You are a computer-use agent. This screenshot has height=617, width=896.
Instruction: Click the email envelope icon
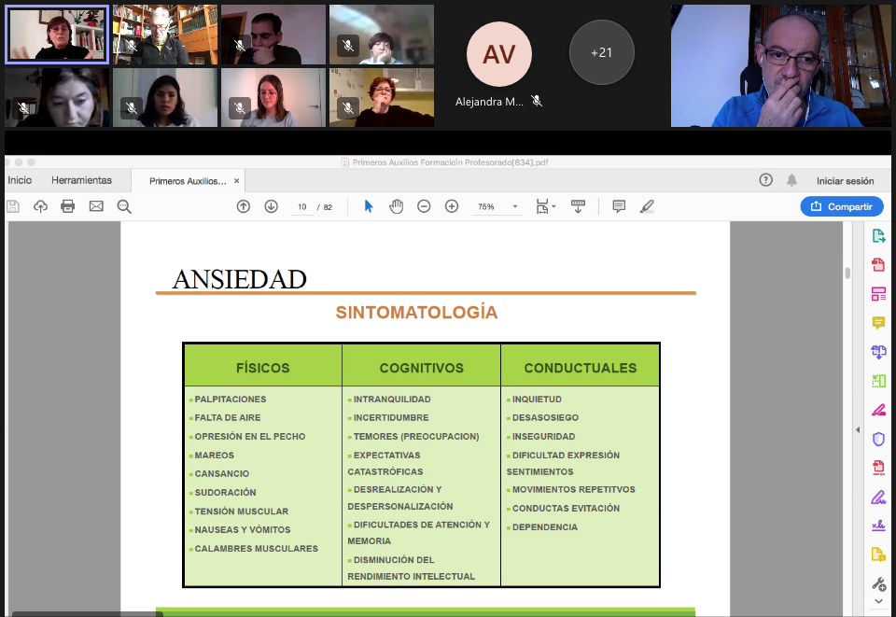pos(96,206)
